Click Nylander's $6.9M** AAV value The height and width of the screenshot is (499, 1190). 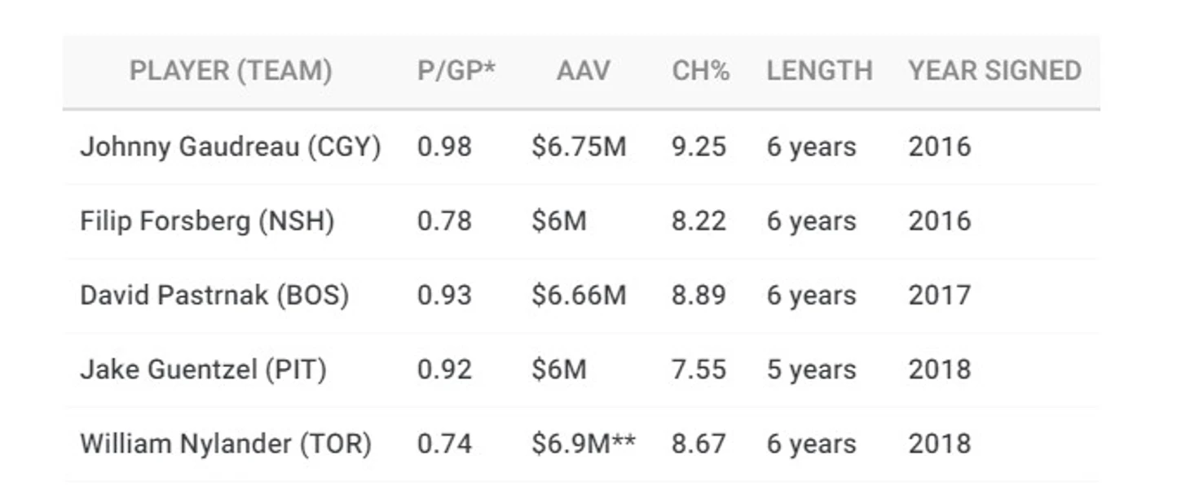(584, 444)
